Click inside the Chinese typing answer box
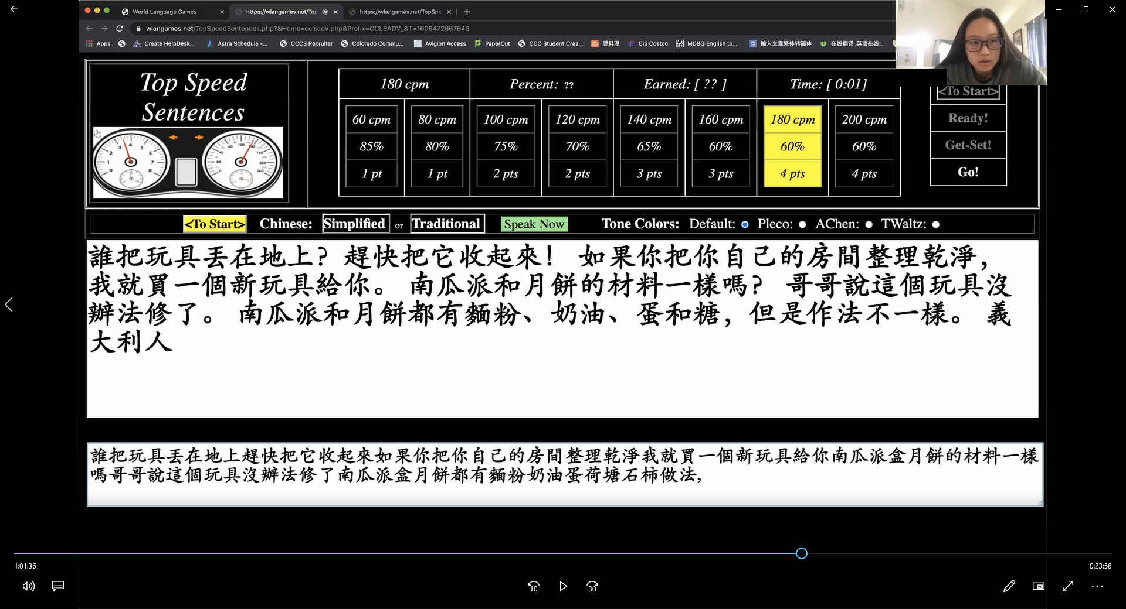Image resolution: width=1126 pixels, height=609 pixels. pyautogui.click(x=563, y=473)
